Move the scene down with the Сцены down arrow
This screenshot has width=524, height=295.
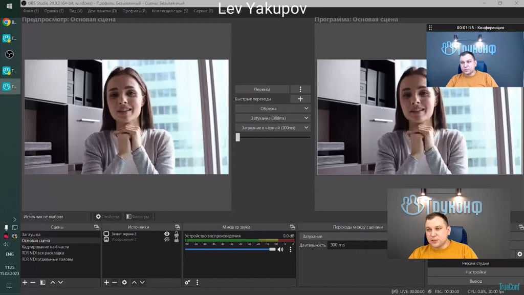[x=60, y=282]
